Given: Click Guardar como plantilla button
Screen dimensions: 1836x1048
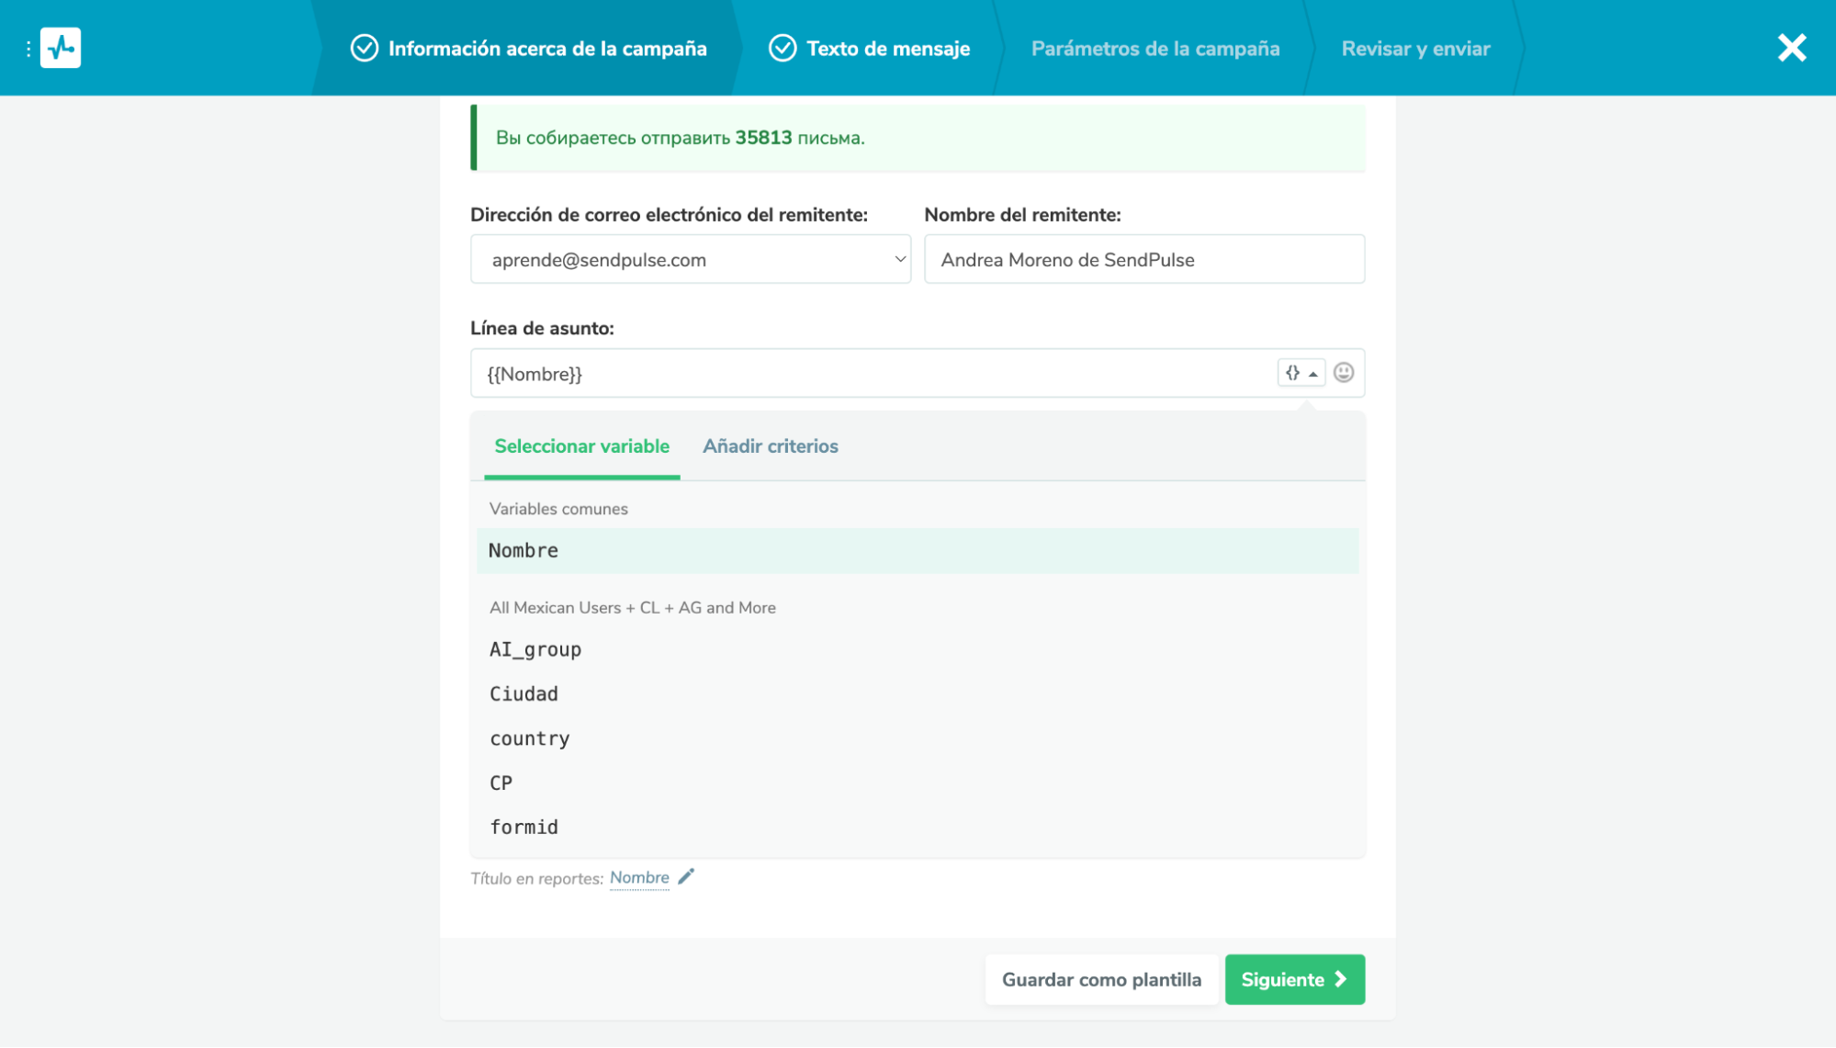Looking at the screenshot, I should pyautogui.click(x=1101, y=980).
